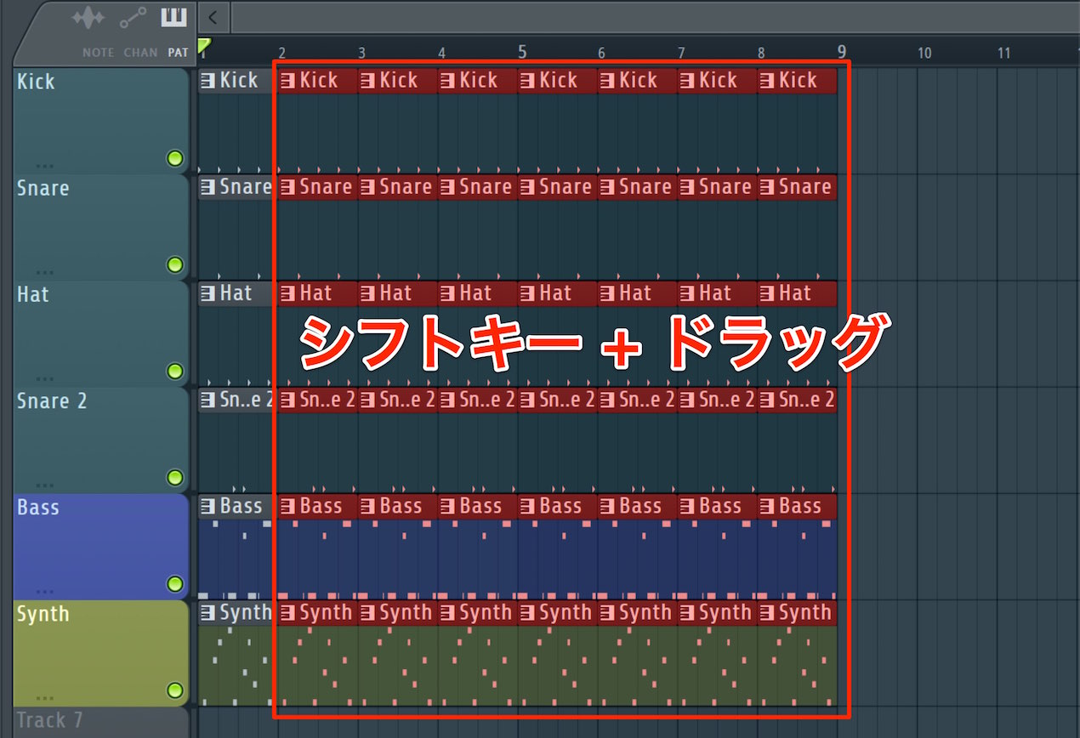Select the Kick clip name at bar 3
Viewport: 1080px width, 738px height.
point(399,81)
